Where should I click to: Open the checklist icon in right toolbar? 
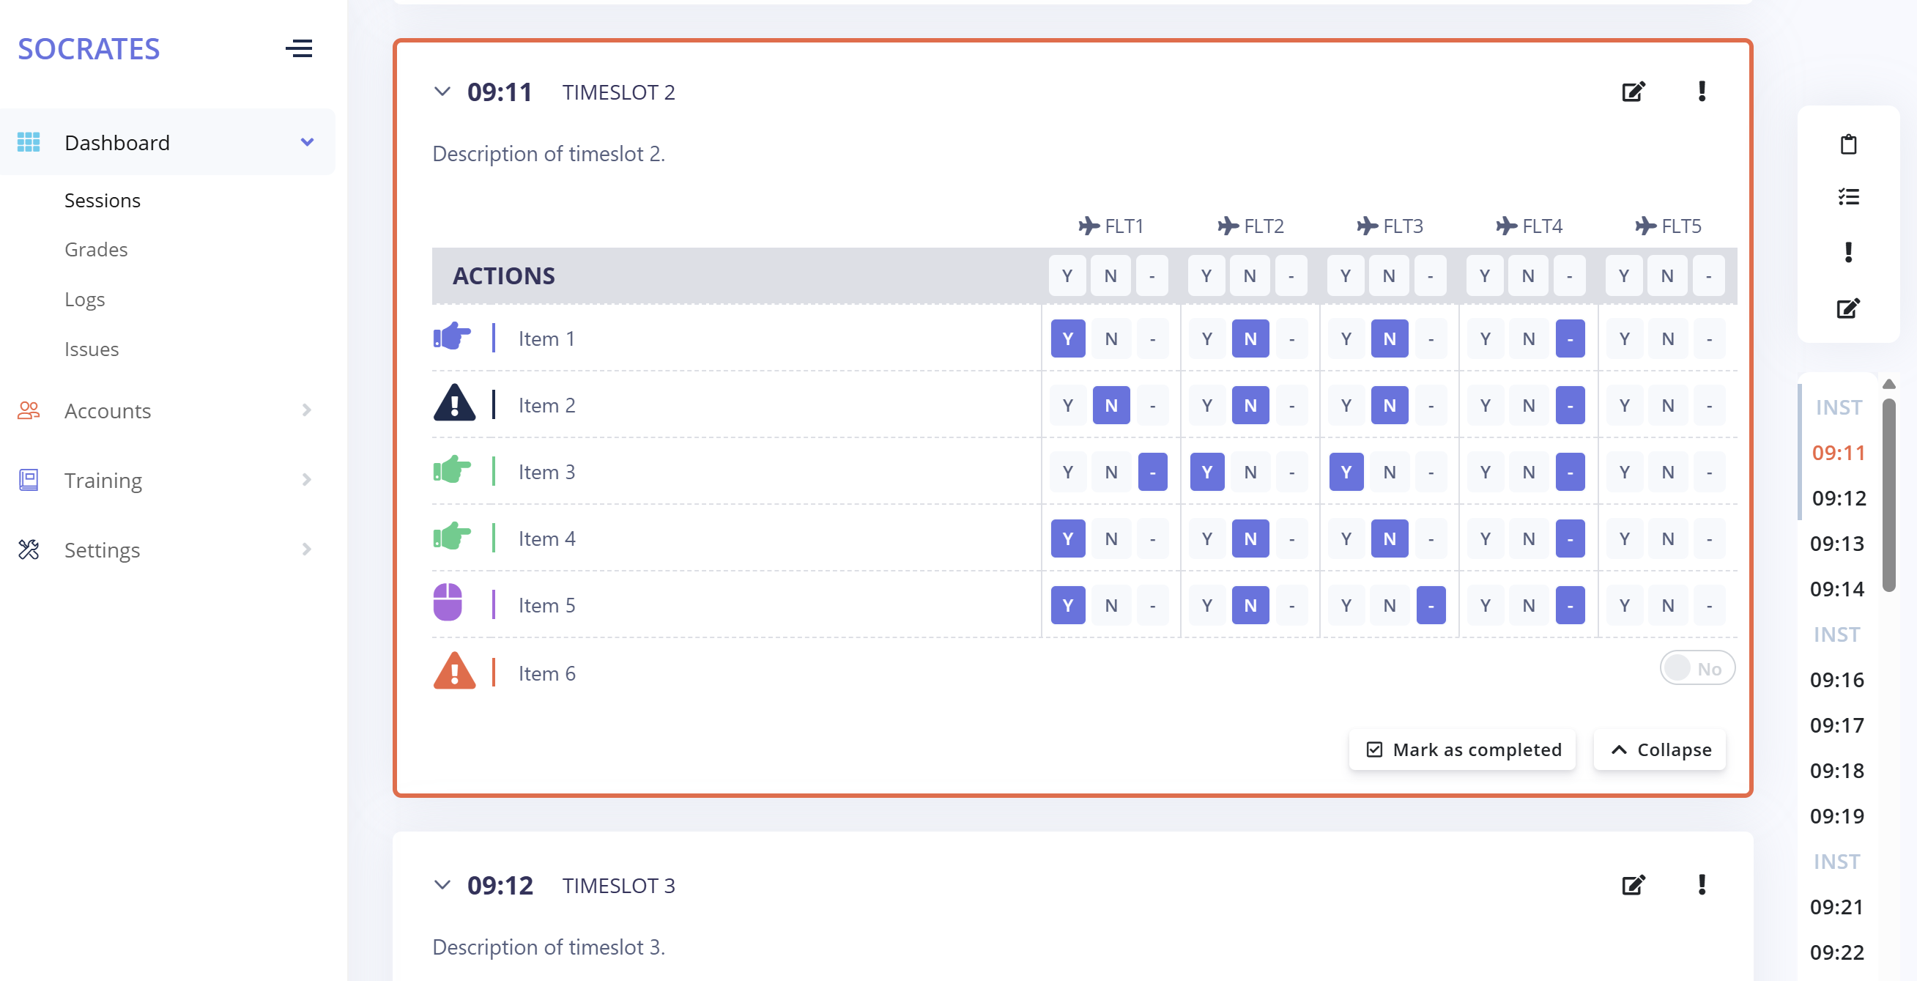[x=1848, y=197]
